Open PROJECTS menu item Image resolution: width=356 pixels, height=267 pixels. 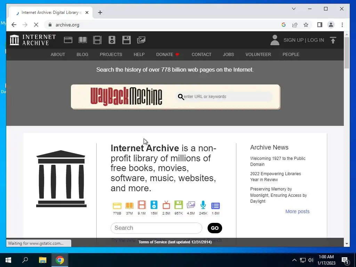coord(111,55)
